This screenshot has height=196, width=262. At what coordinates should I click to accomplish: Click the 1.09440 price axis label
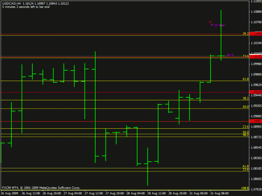tap(256, 95)
